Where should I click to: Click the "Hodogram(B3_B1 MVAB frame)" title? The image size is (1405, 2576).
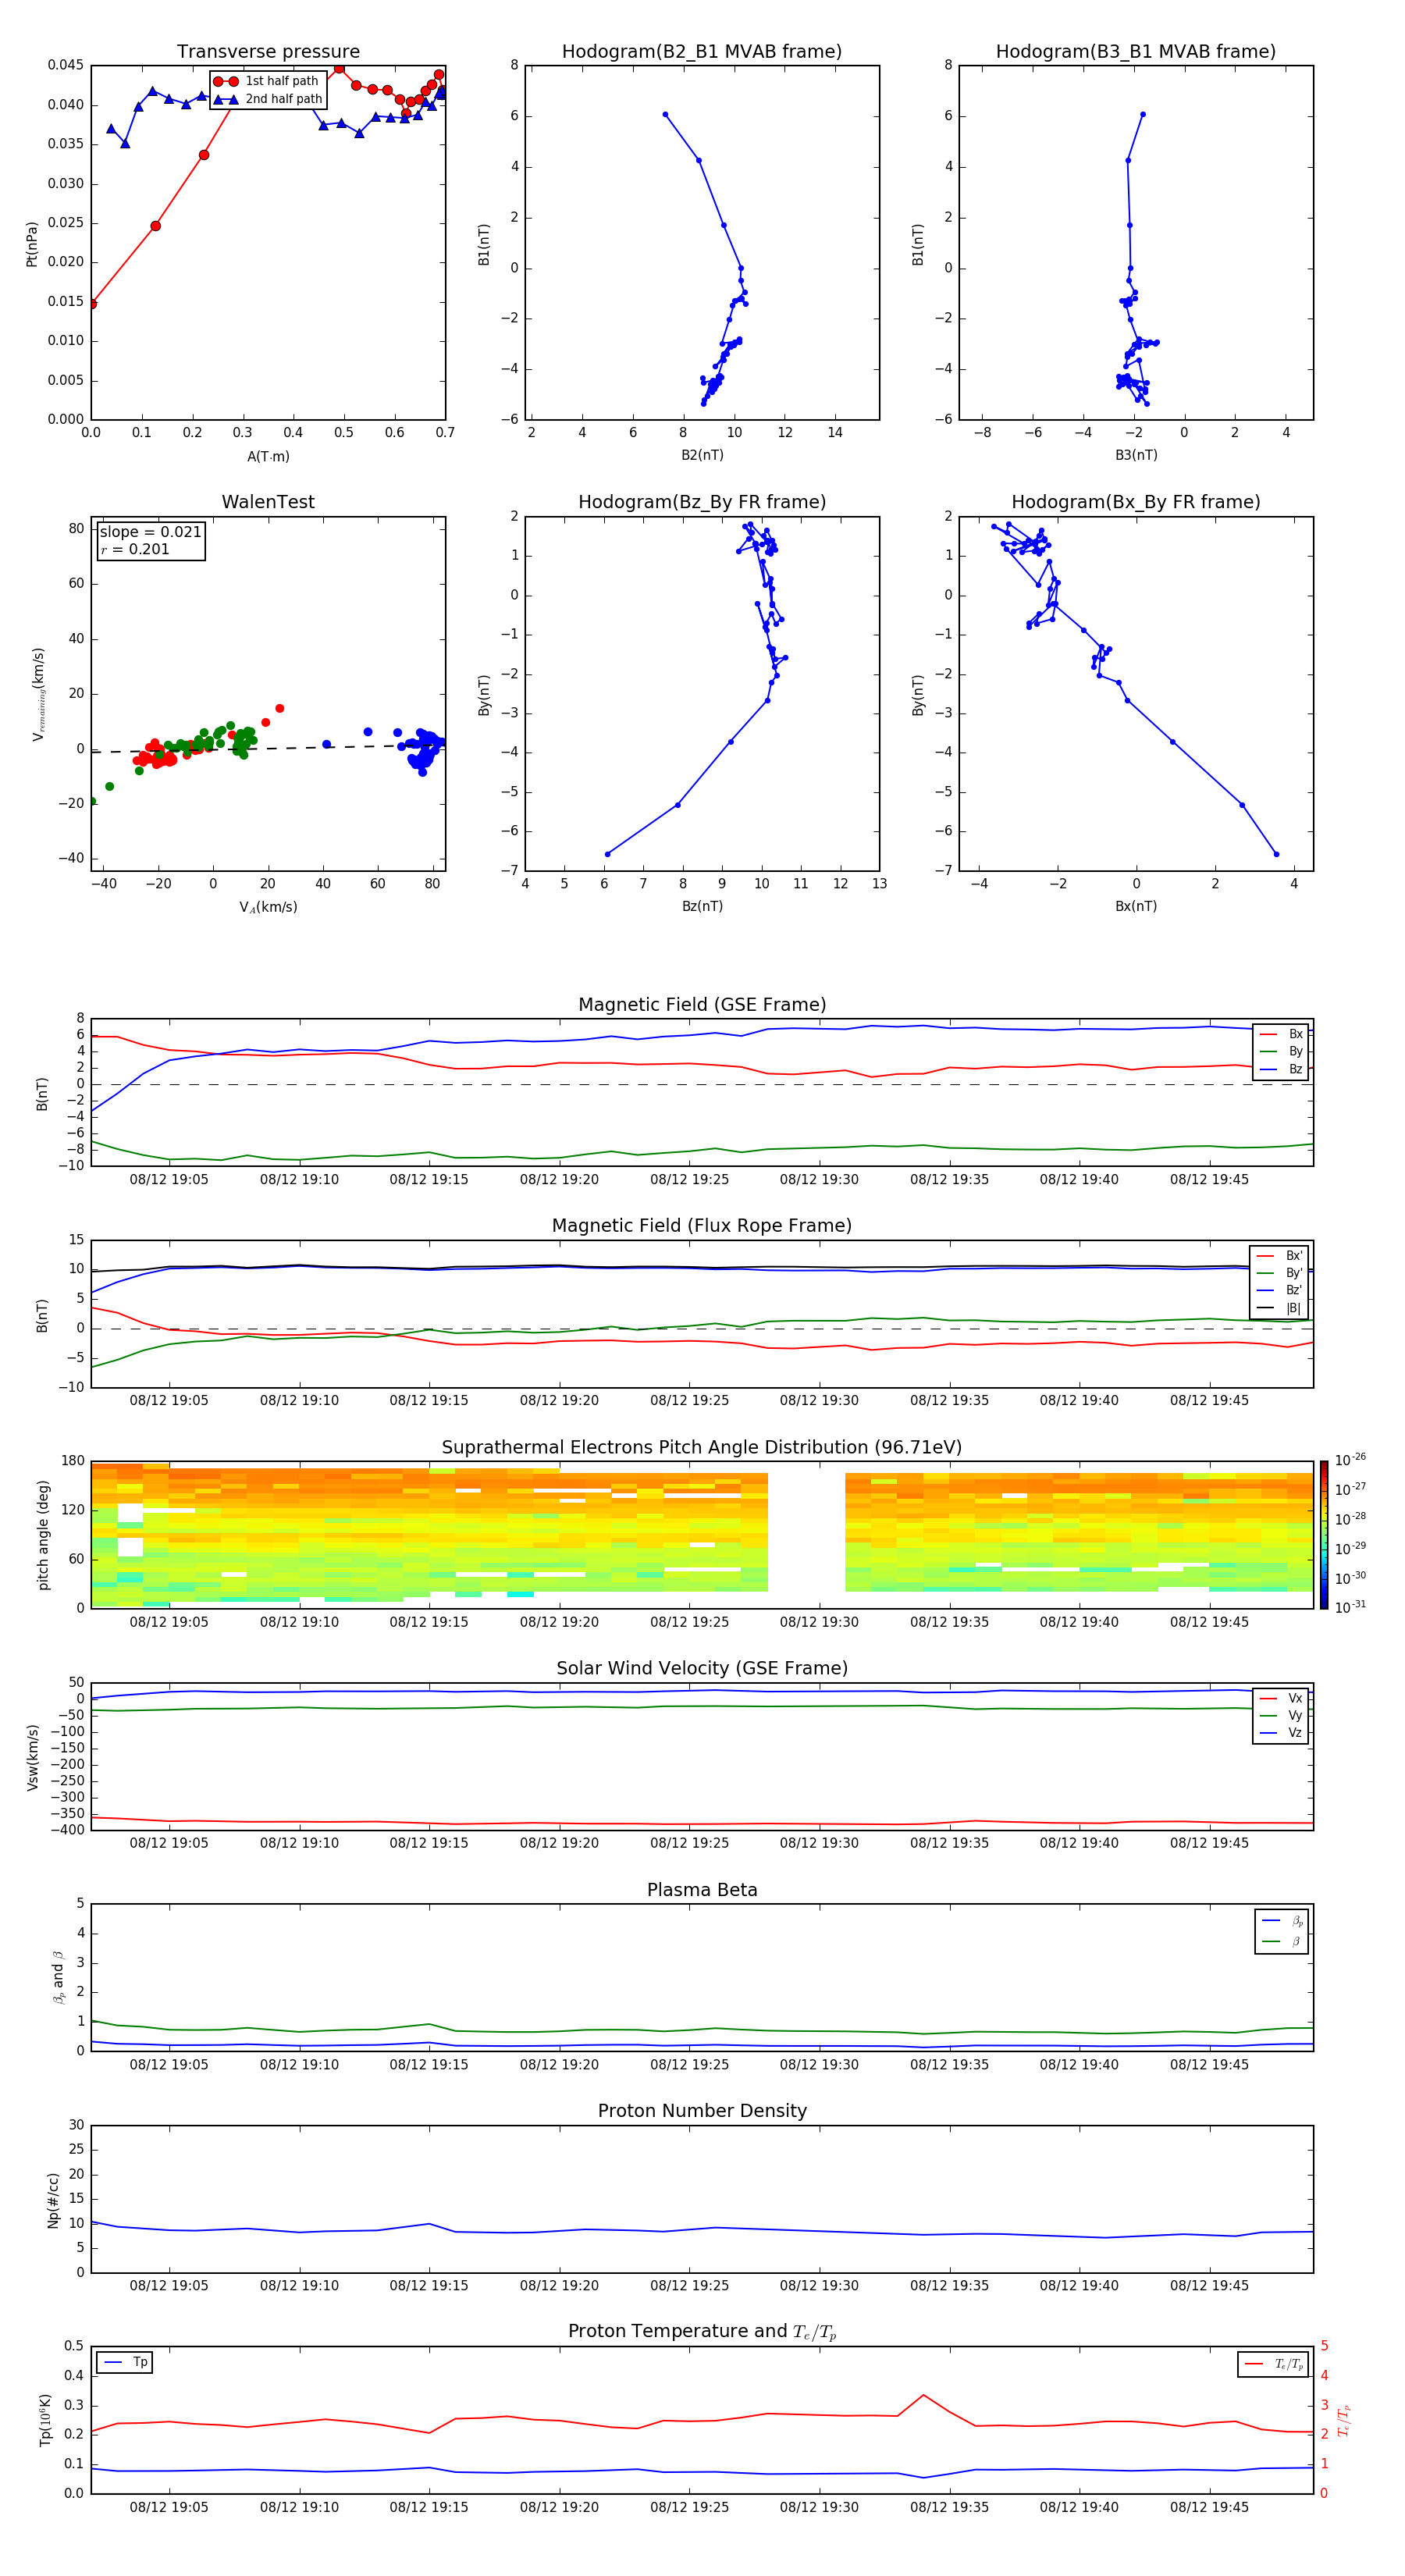click(x=1136, y=51)
